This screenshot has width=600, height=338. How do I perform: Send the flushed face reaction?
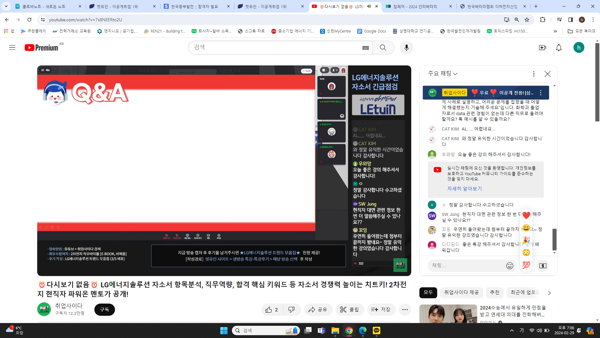pyautogui.click(x=526, y=253)
